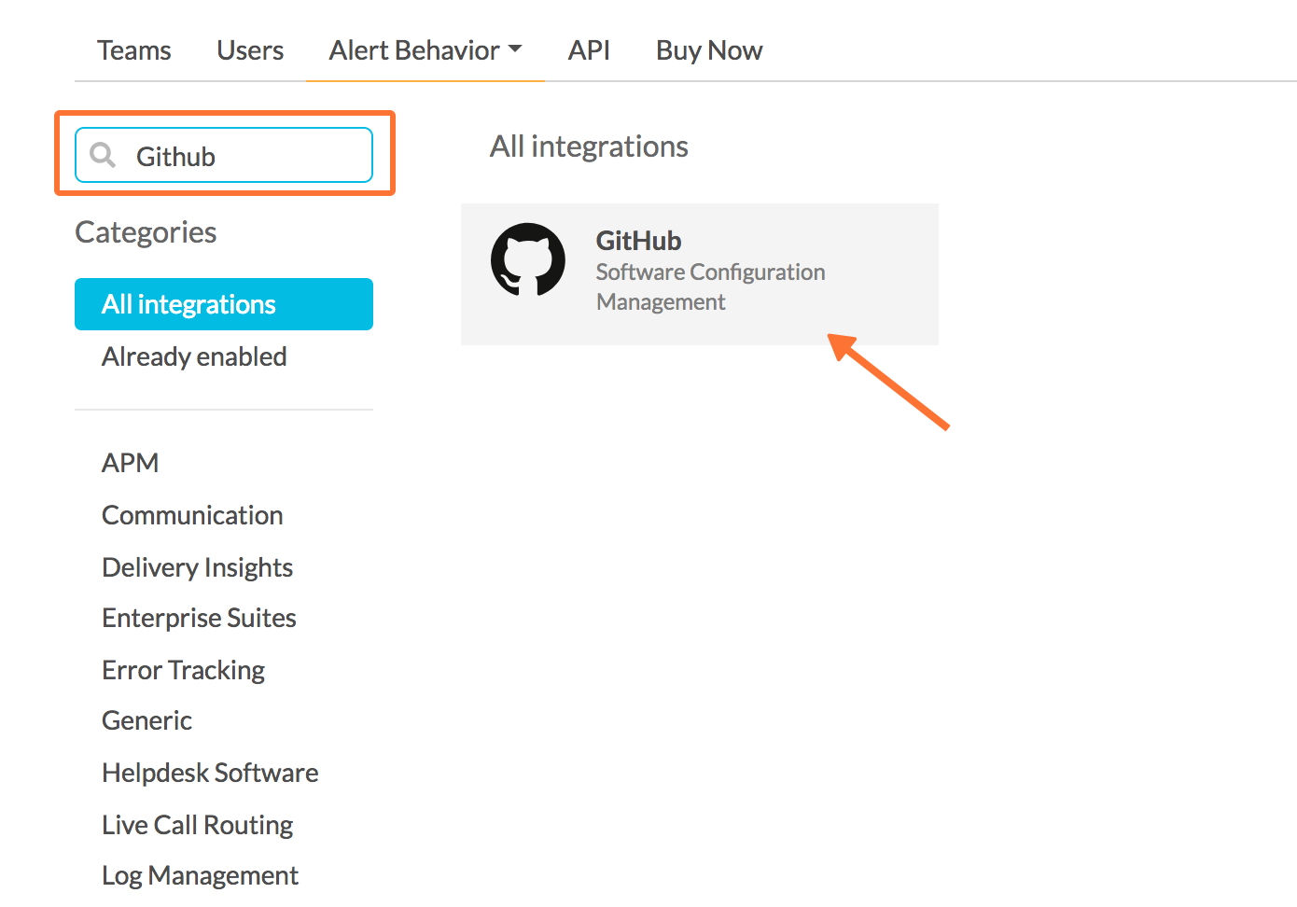Open the GitHub integration title
The width and height of the screenshot is (1297, 907).
639,241
